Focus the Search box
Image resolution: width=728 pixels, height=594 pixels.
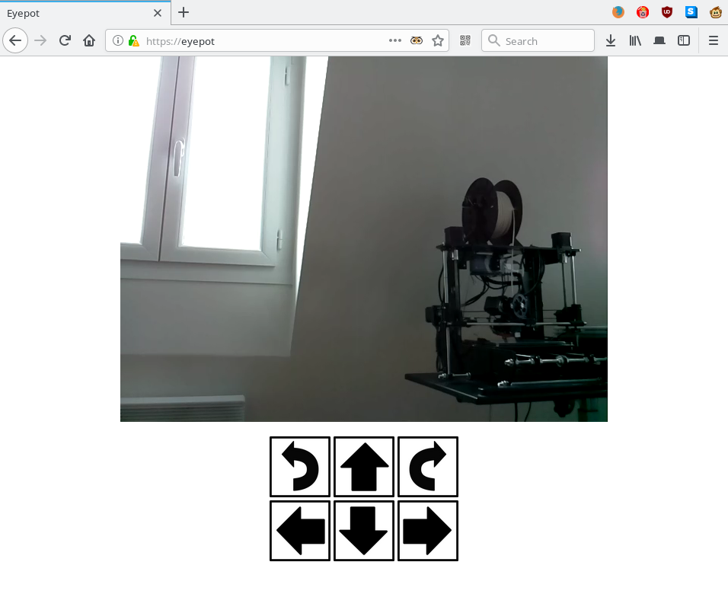(x=538, y=41)
